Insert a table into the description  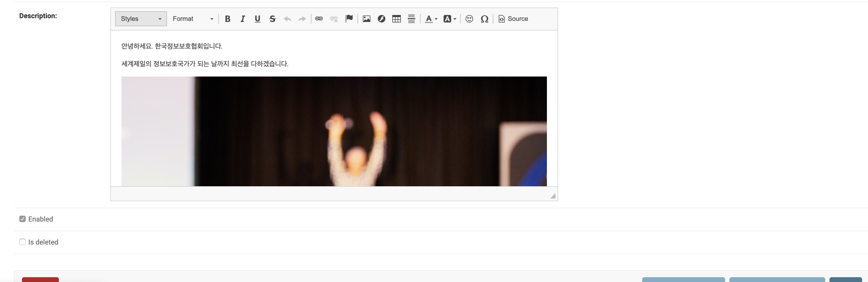pos(396,19)
